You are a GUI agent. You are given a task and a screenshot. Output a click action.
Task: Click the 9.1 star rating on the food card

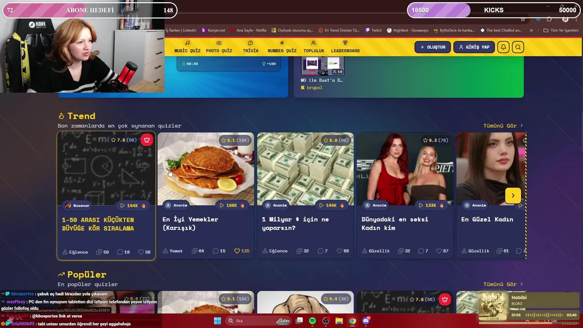coord(235,140)
